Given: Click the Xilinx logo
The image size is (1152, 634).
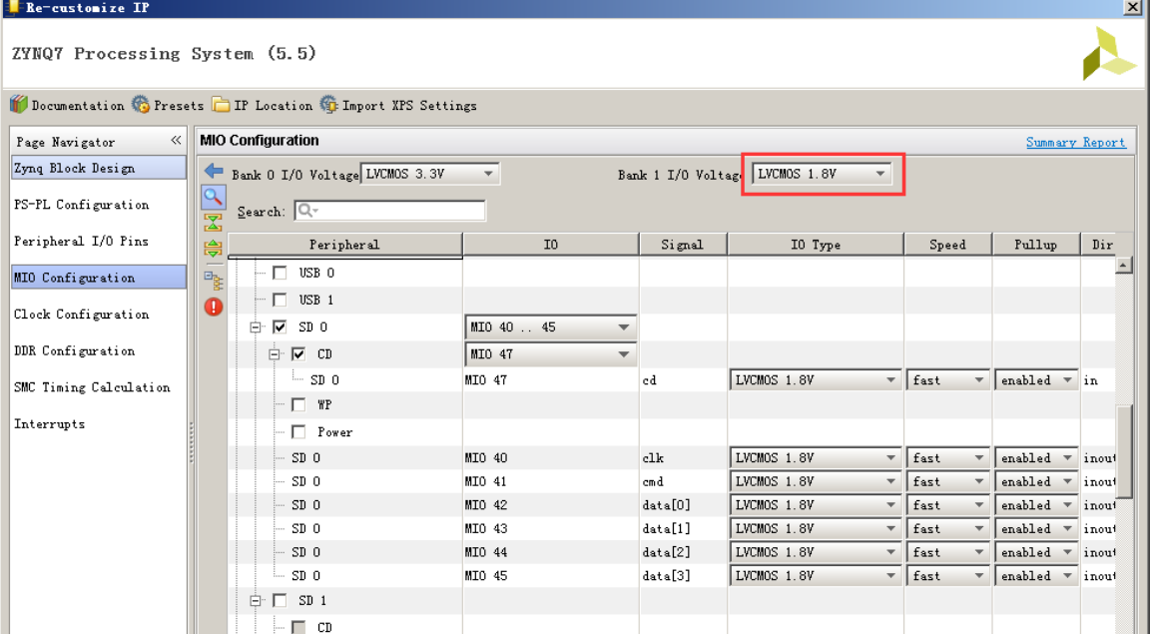Looking at the screenshot, I should (x=1109, y=54).
